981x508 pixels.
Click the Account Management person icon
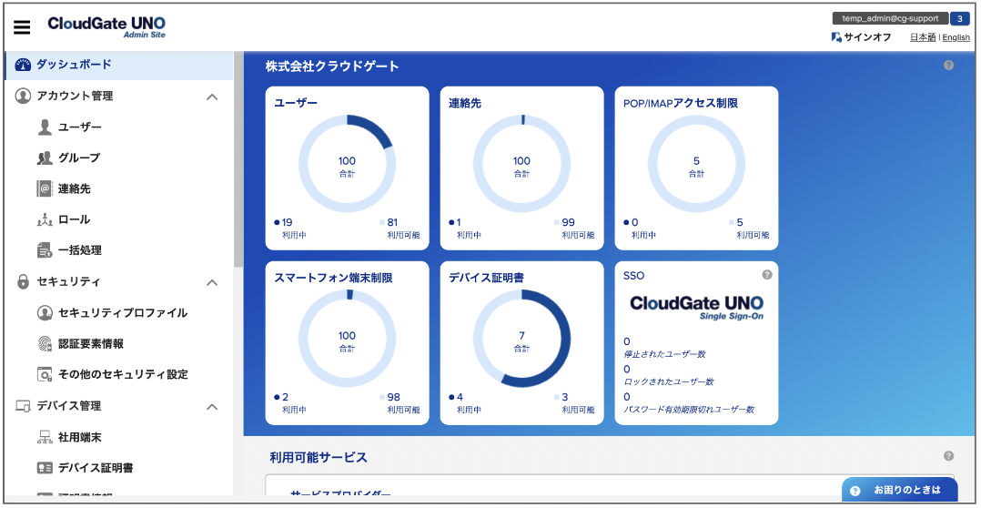click(x=23, y=97)
